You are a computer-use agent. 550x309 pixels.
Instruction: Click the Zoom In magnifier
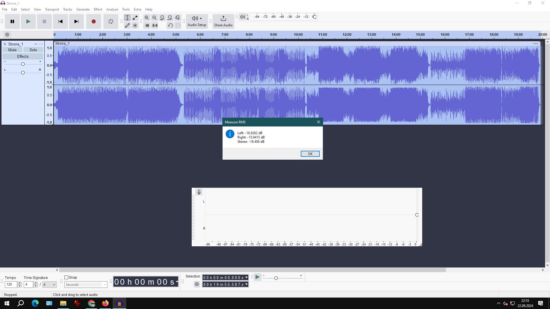point(147,18)
